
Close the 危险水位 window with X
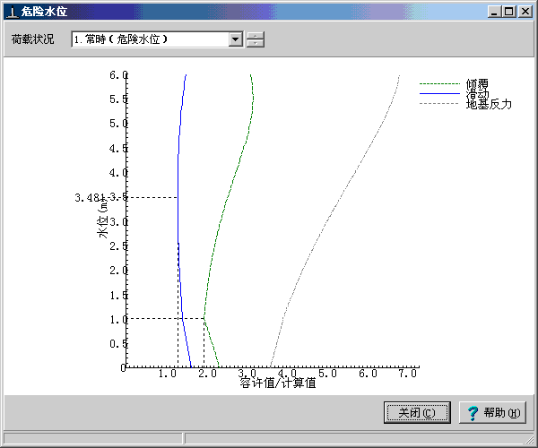tap(525, 12)
